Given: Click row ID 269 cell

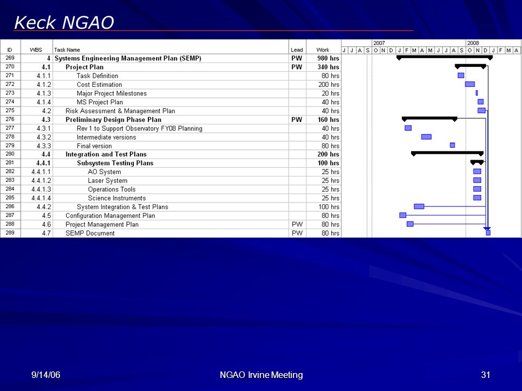Looking at the screenshot, I should (10, 58).
